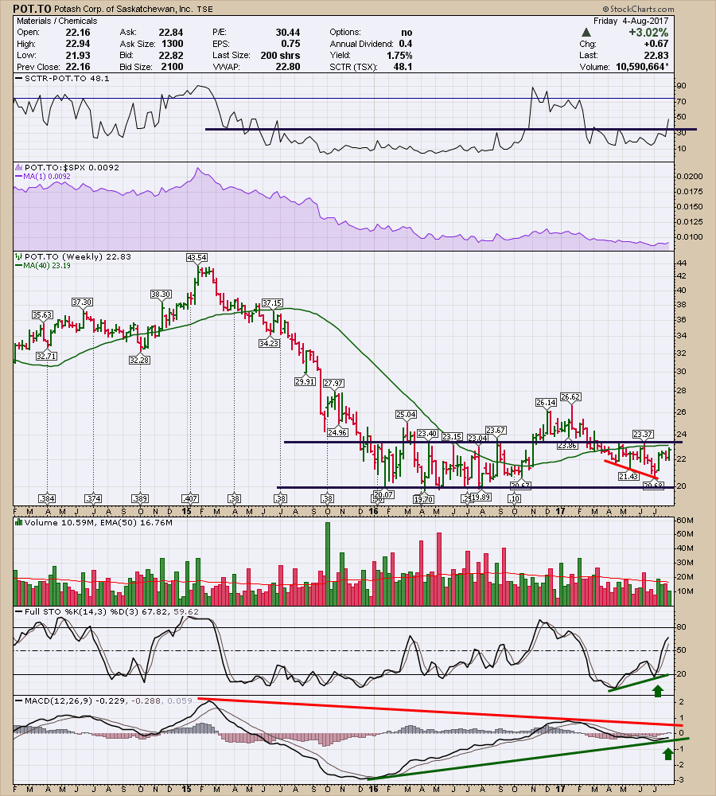Click the 26.14 price high label
716x796 pixels.
coord(546,403)
